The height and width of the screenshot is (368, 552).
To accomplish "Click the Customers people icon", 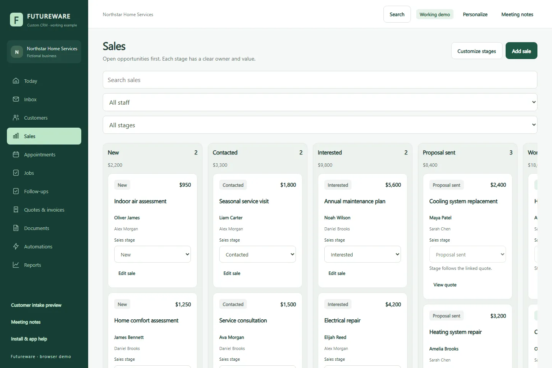I will pyautogui.click(x=16, y=118).
